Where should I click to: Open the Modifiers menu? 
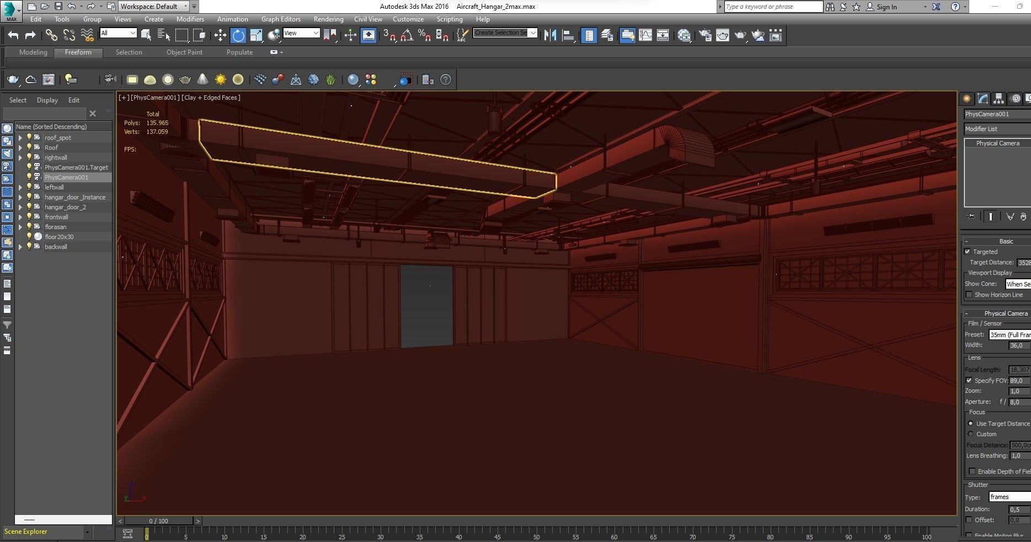[x=190, y=19]
